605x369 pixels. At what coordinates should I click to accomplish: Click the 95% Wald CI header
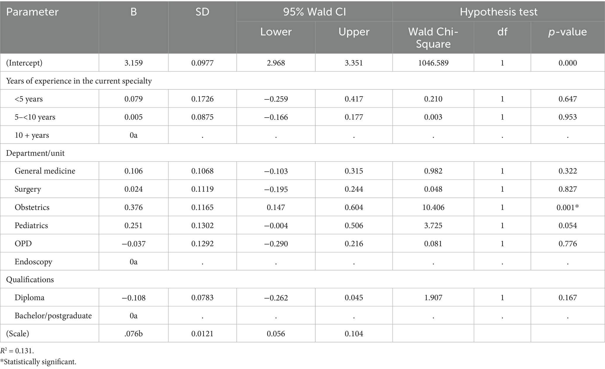coord(314,12)
